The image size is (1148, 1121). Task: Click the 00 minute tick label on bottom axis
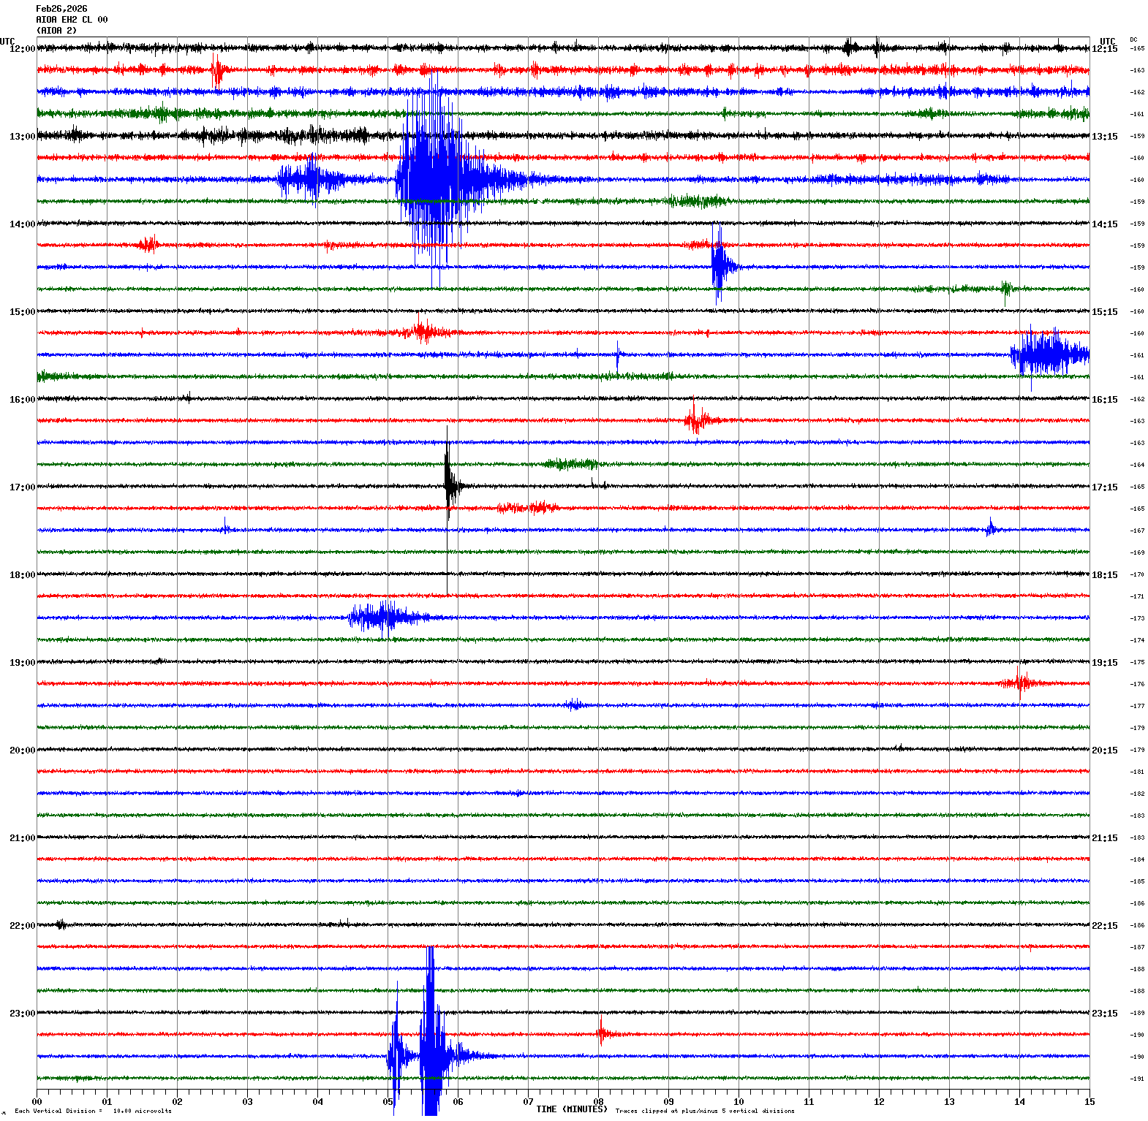[x=37, y=1102]
